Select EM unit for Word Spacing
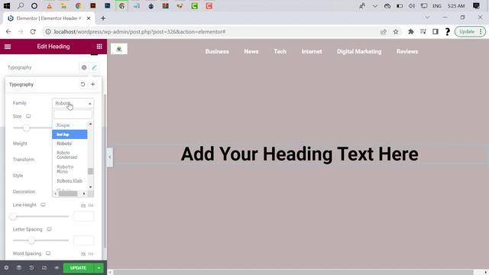 coord(91,254)
